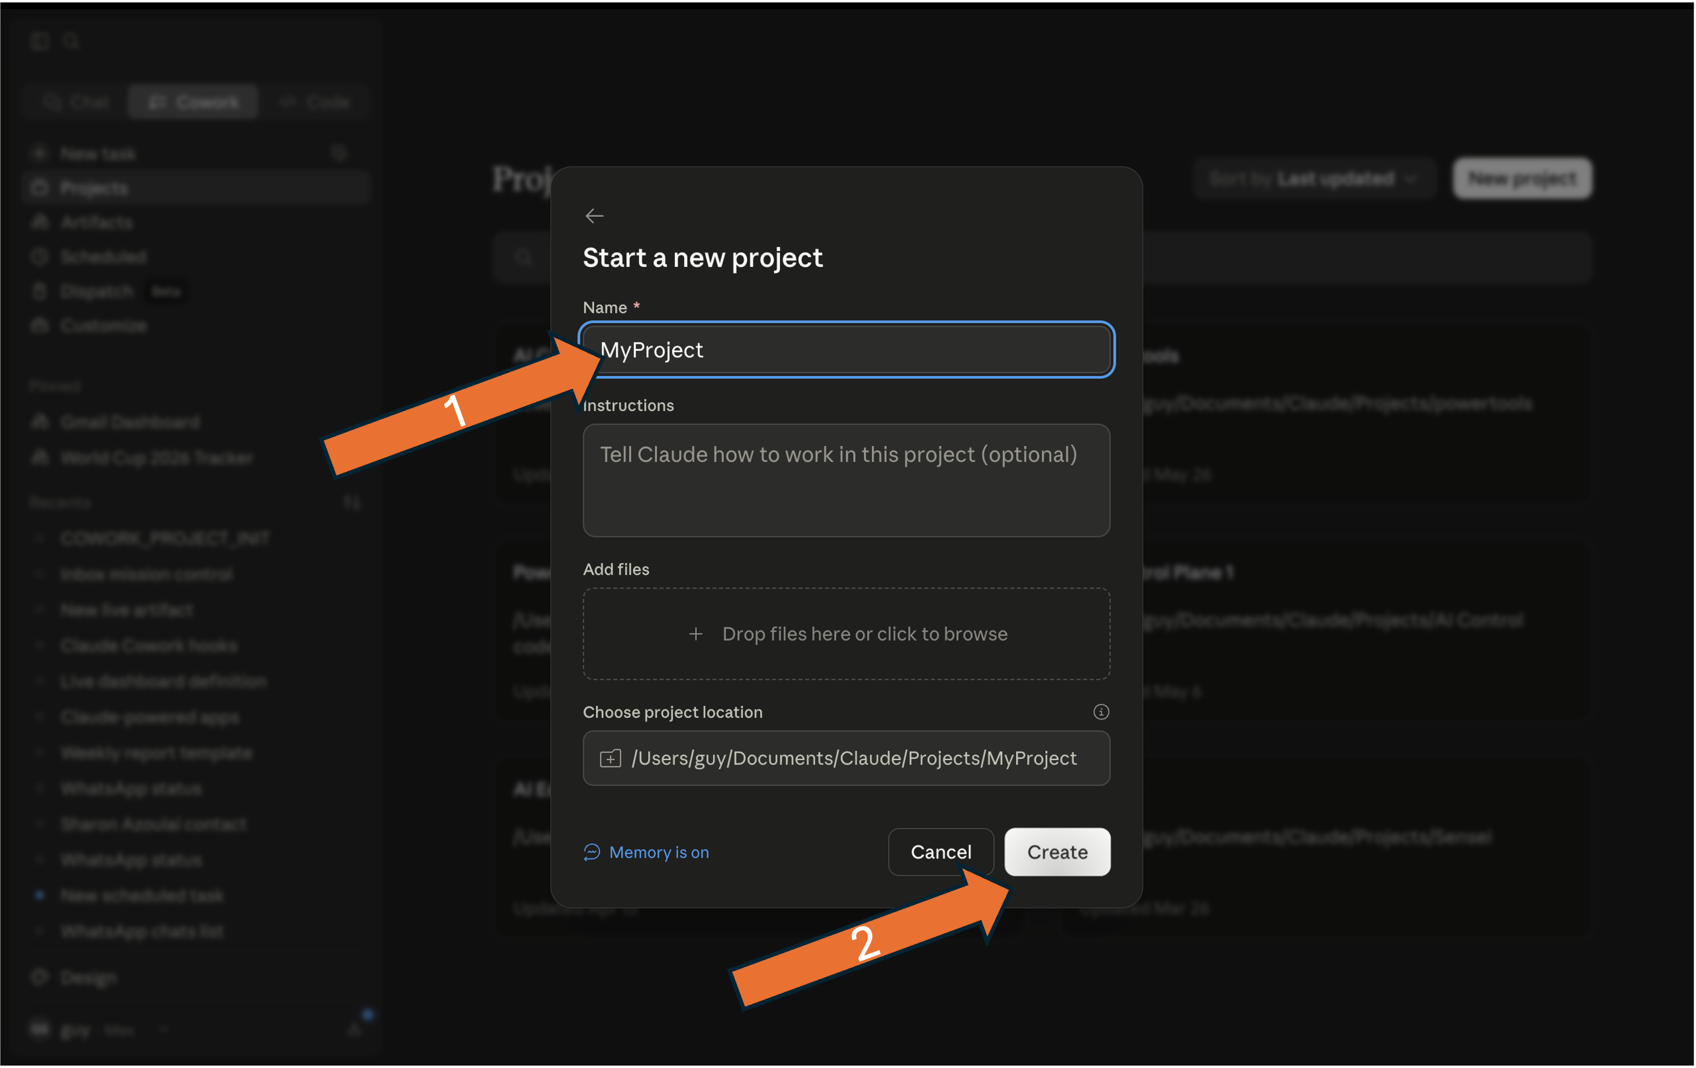Toggle the sidebar panel icon at top left

click(39, 42)
